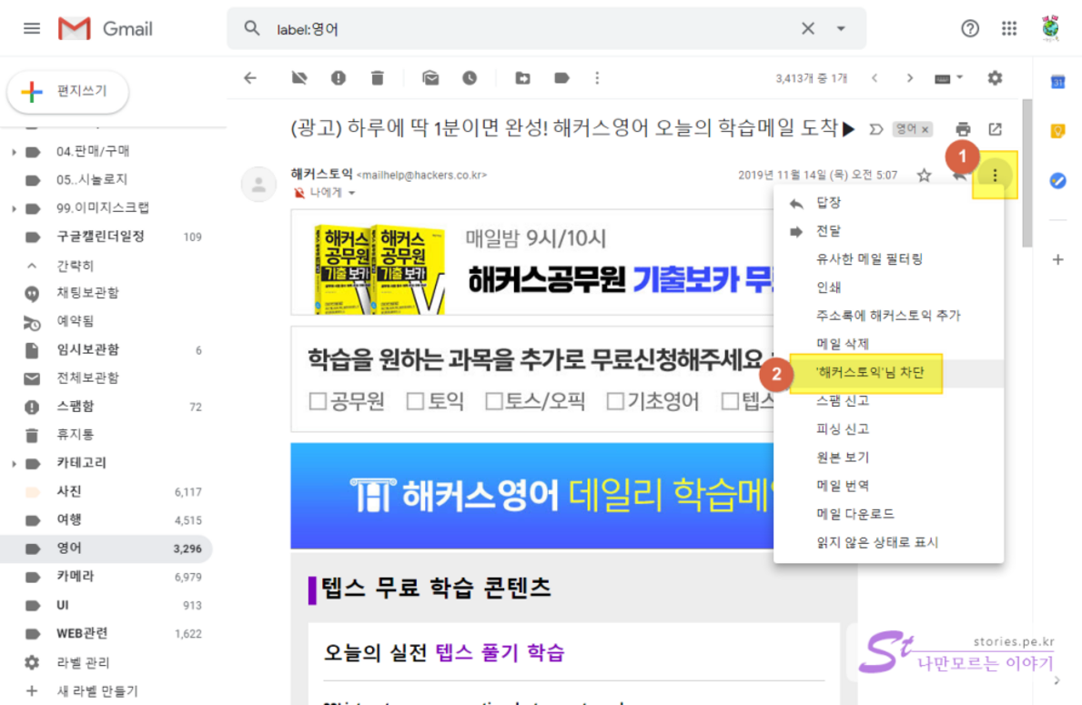
Task: Click the 편지쓰기 compose button
Action: (x=68, y=92)
